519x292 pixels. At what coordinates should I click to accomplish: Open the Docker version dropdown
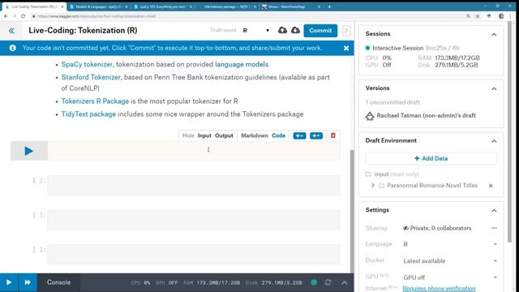point(450,261)
